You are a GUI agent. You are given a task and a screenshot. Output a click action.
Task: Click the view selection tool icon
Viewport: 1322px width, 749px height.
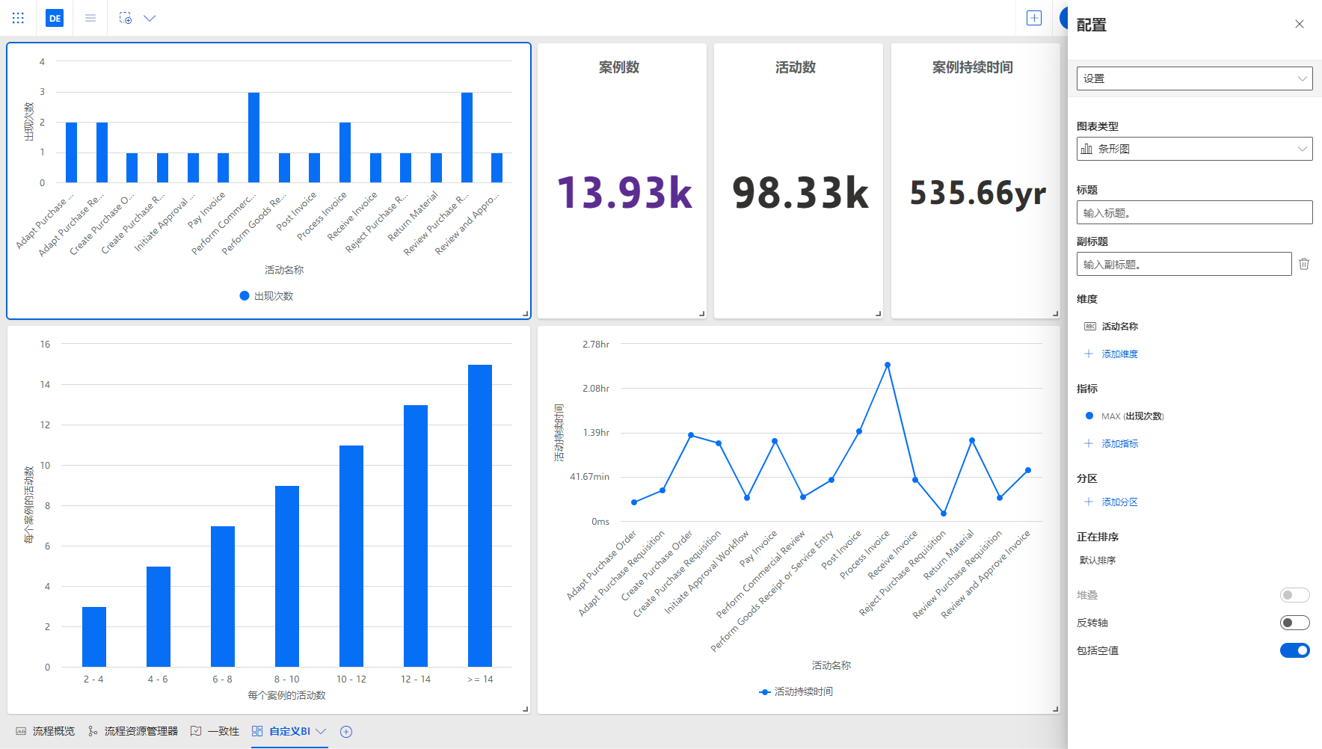(x=126, y=18)
